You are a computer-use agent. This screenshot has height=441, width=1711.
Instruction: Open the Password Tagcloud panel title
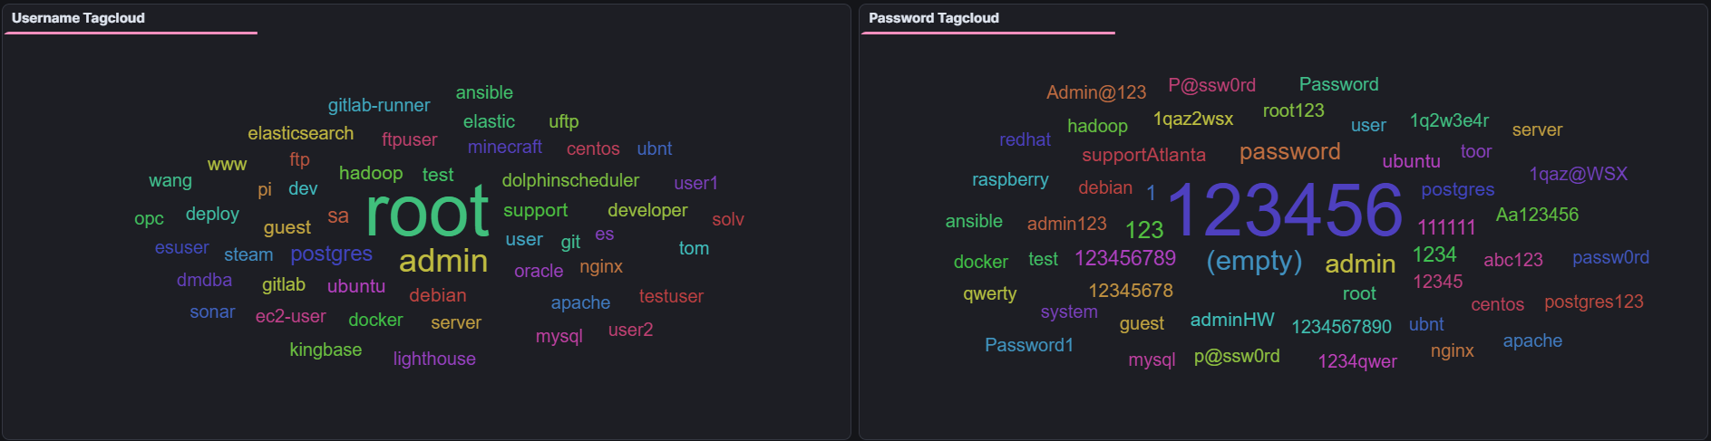click(933, 18)
